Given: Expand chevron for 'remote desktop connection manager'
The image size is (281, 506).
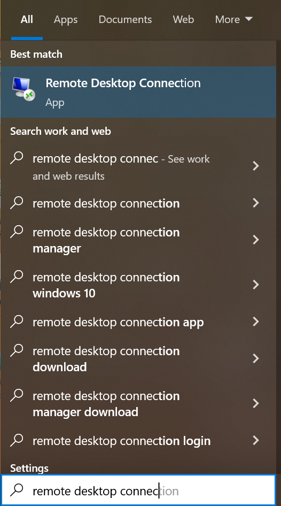Looking at the screenshot, I should pos(256,240).
